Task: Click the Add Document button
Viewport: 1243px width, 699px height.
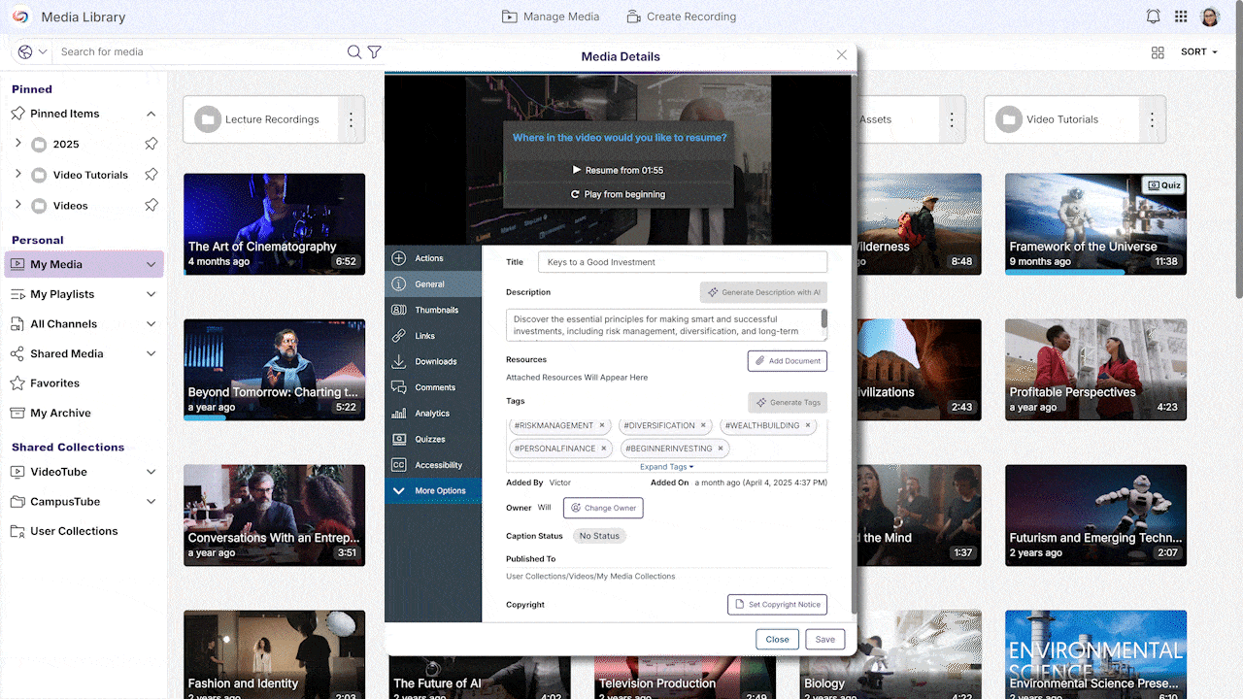Action: 787,361
